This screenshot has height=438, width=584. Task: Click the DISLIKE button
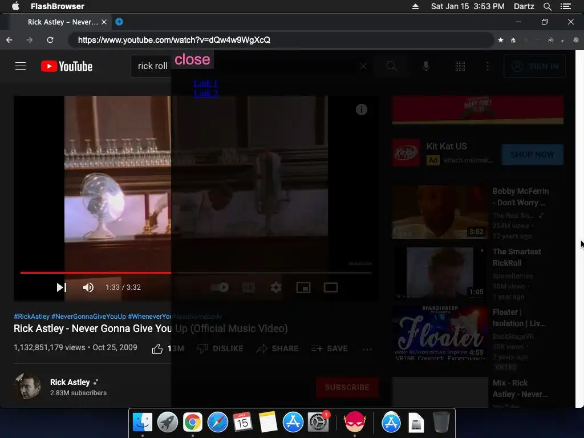tap(221, 348)
